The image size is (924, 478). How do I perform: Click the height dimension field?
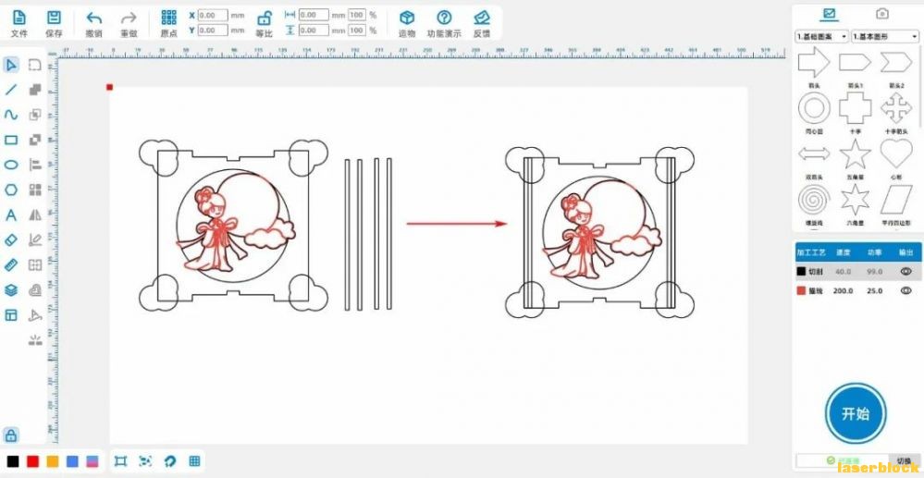click(314, 31)
